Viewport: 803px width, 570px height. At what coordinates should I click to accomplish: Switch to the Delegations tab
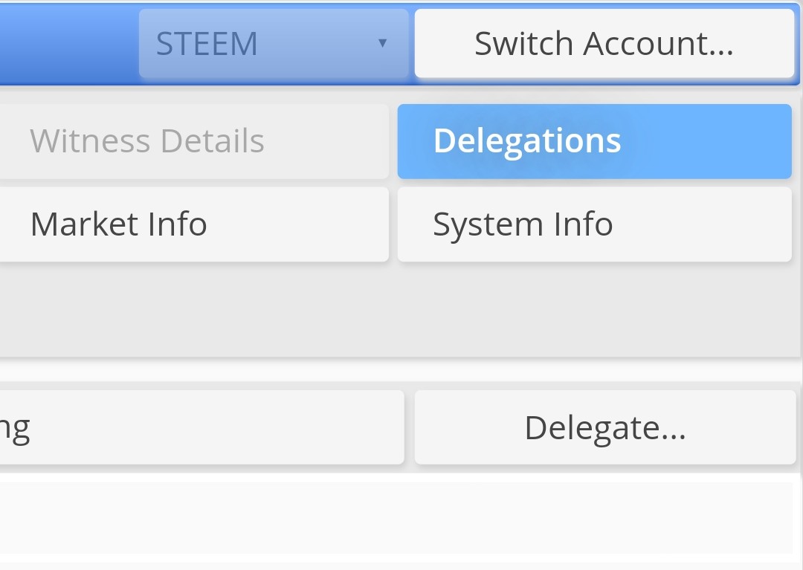[x=595, y=141]
